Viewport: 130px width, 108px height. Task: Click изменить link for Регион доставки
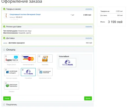coord(89,27)
